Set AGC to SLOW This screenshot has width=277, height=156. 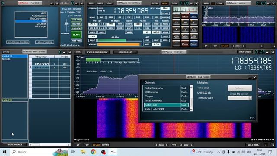156,44
